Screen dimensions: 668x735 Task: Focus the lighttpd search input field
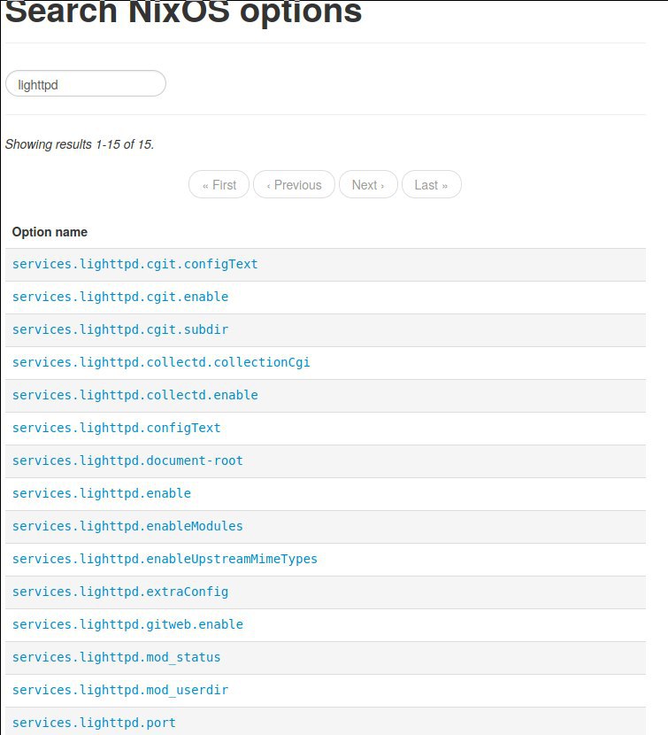86,84
